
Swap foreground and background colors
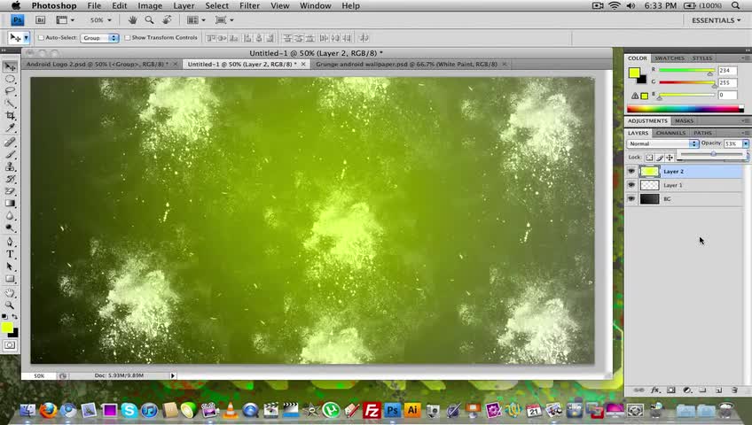pos(15,317)
